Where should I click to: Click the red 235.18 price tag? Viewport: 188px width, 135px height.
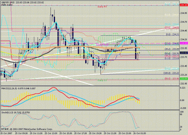click(184, 5)
